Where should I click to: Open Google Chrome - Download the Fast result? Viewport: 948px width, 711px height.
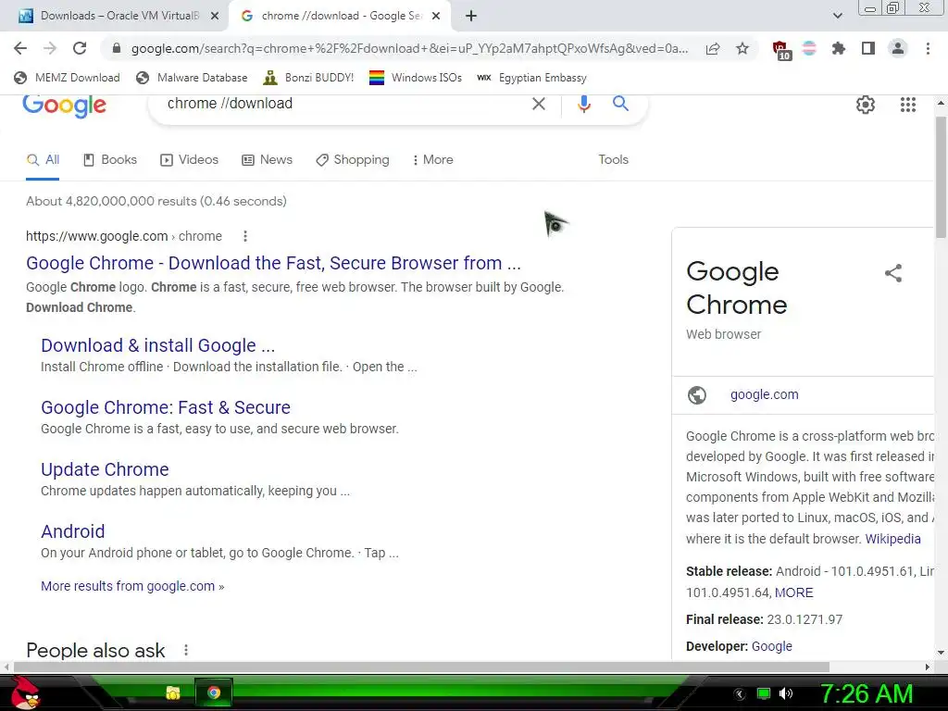click(273, 263)
